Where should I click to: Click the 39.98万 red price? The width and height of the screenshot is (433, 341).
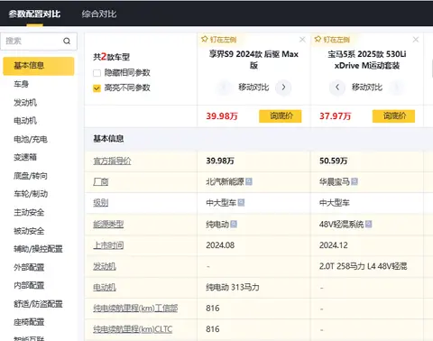coord(222,116)
